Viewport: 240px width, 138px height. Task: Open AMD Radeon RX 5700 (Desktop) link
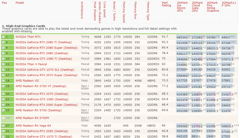(39, 110)
